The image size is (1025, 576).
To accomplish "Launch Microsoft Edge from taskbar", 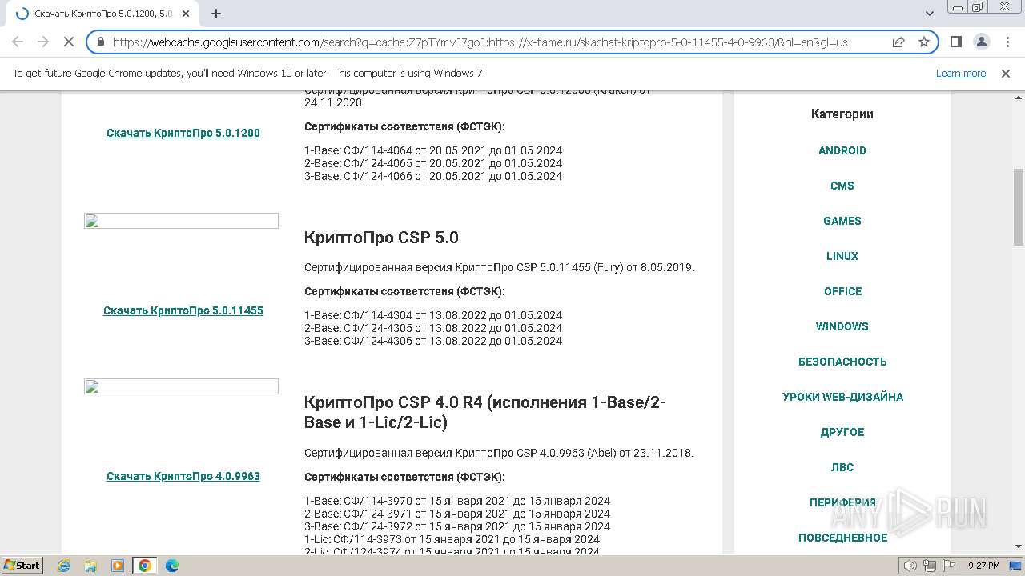I will pyautogui.click(x=172, y=566).
